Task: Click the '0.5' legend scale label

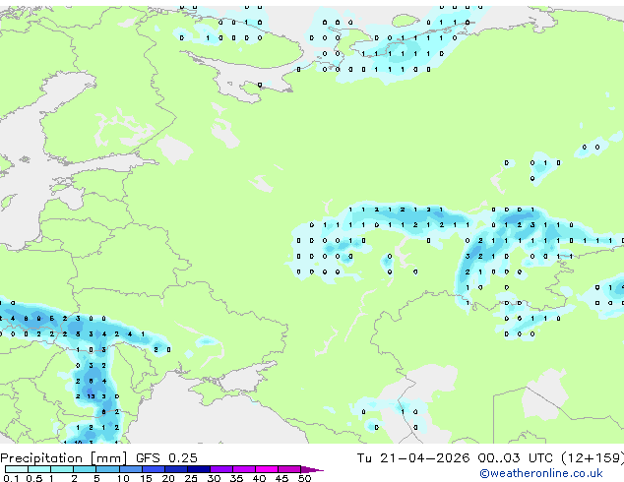Action: pos(33,478)
